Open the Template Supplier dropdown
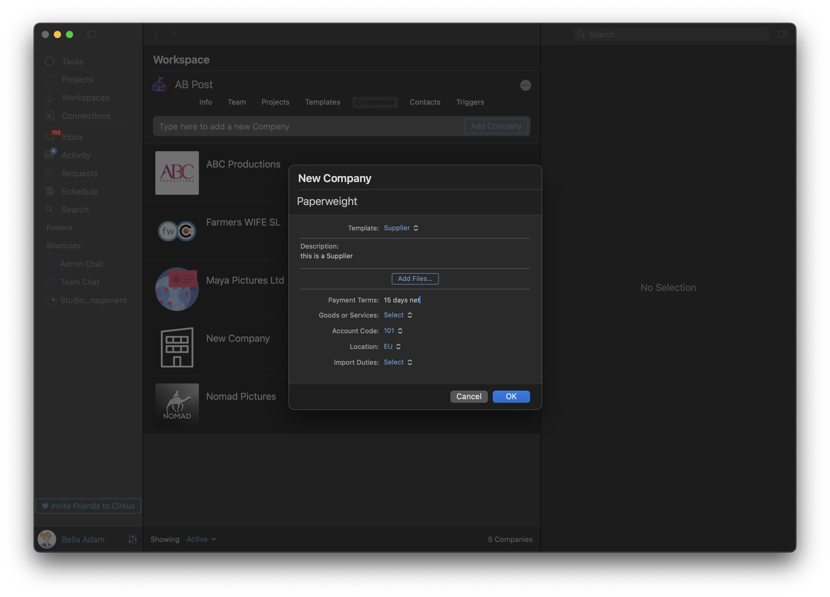Viewport: 830px width, 597px height. pyautogui.click(x=401, y=228)
